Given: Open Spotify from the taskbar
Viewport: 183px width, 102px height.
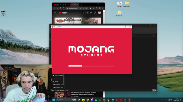Looking at the screenshot, I should (x=96, y=100).
